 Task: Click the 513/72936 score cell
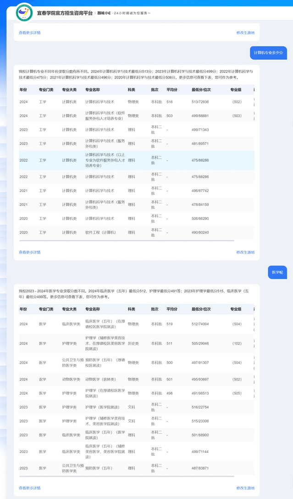pos(200,102)
